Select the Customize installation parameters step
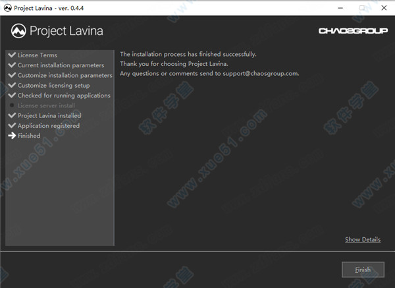Viewport: 395px width, 288px height. (x=65, y=75)
